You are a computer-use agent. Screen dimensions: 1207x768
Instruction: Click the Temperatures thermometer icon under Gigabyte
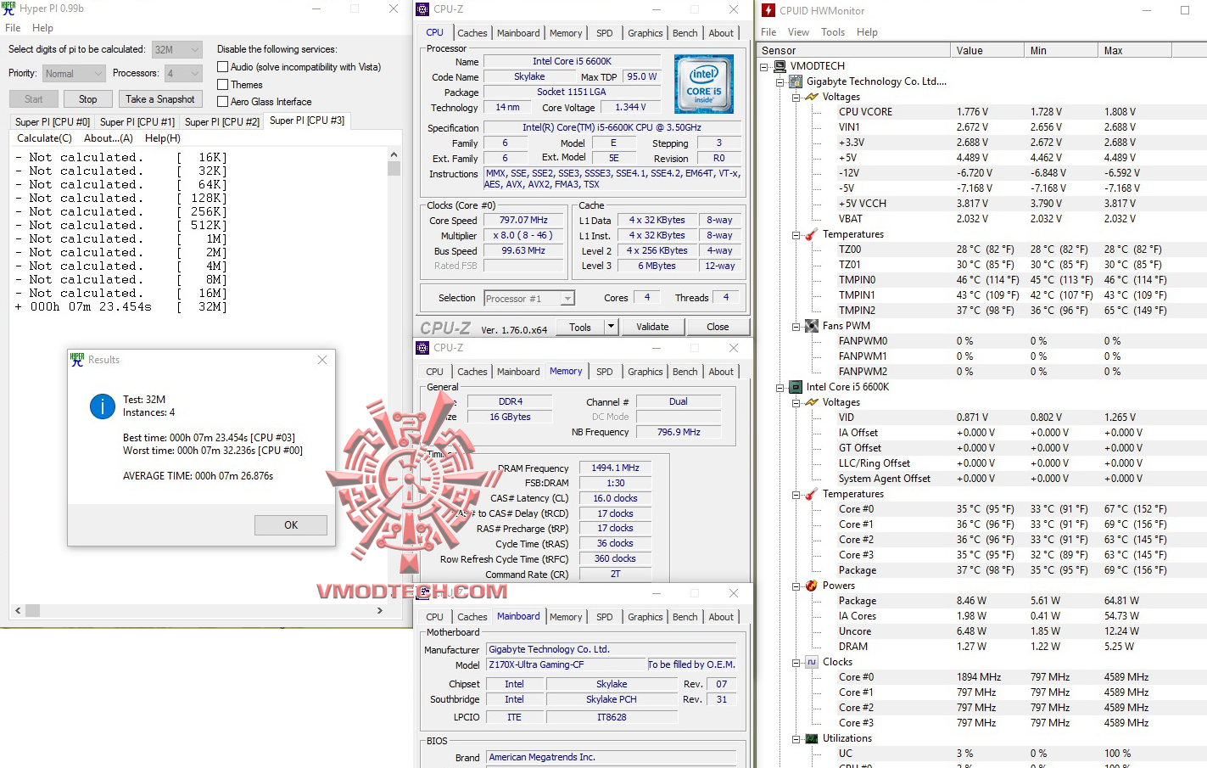[812, 234]
